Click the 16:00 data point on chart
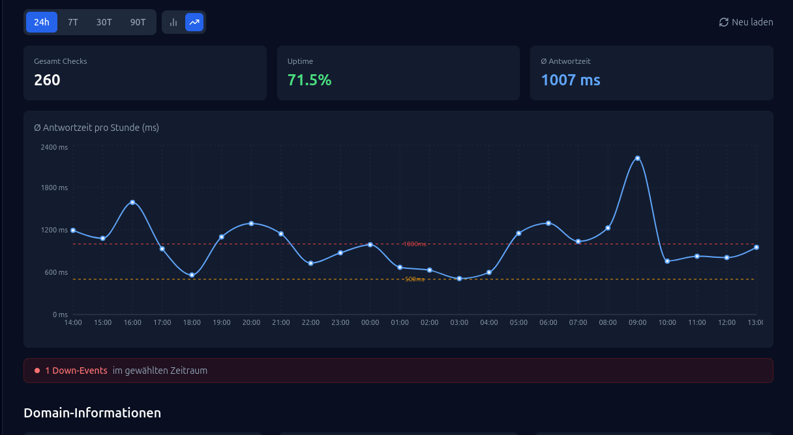 click(x=132, y=203)
